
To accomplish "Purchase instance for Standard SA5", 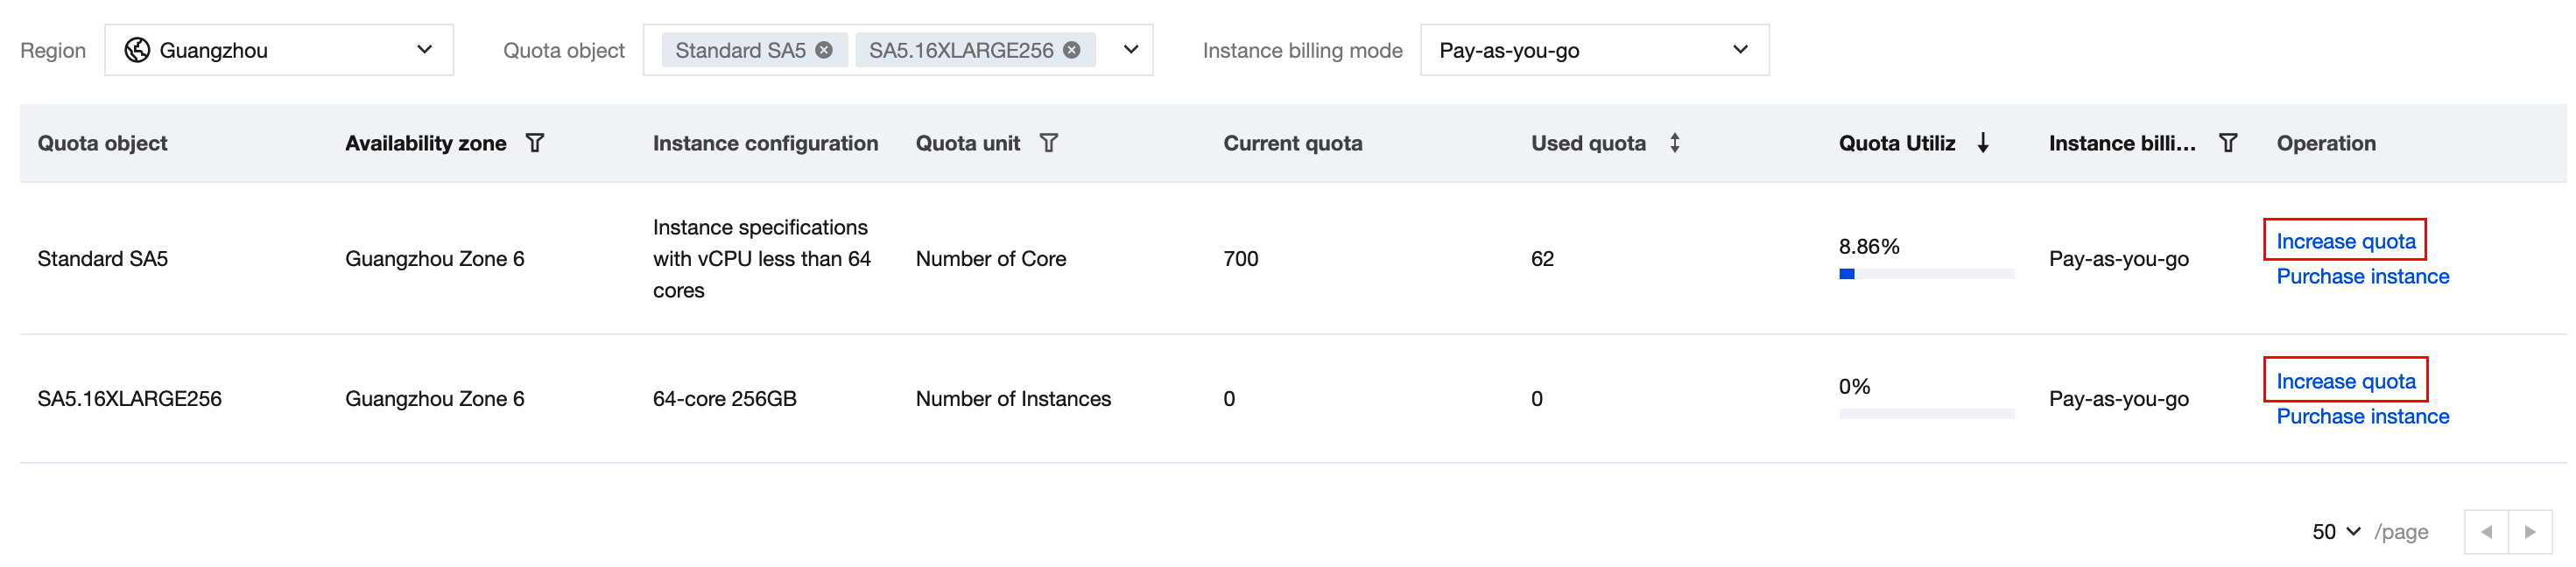I will tap(2362, 276).
